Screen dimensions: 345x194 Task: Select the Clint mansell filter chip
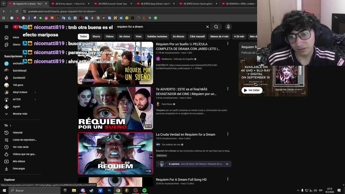197,36
